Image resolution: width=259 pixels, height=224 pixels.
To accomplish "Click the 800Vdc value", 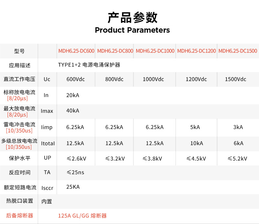I will [114, 79].
